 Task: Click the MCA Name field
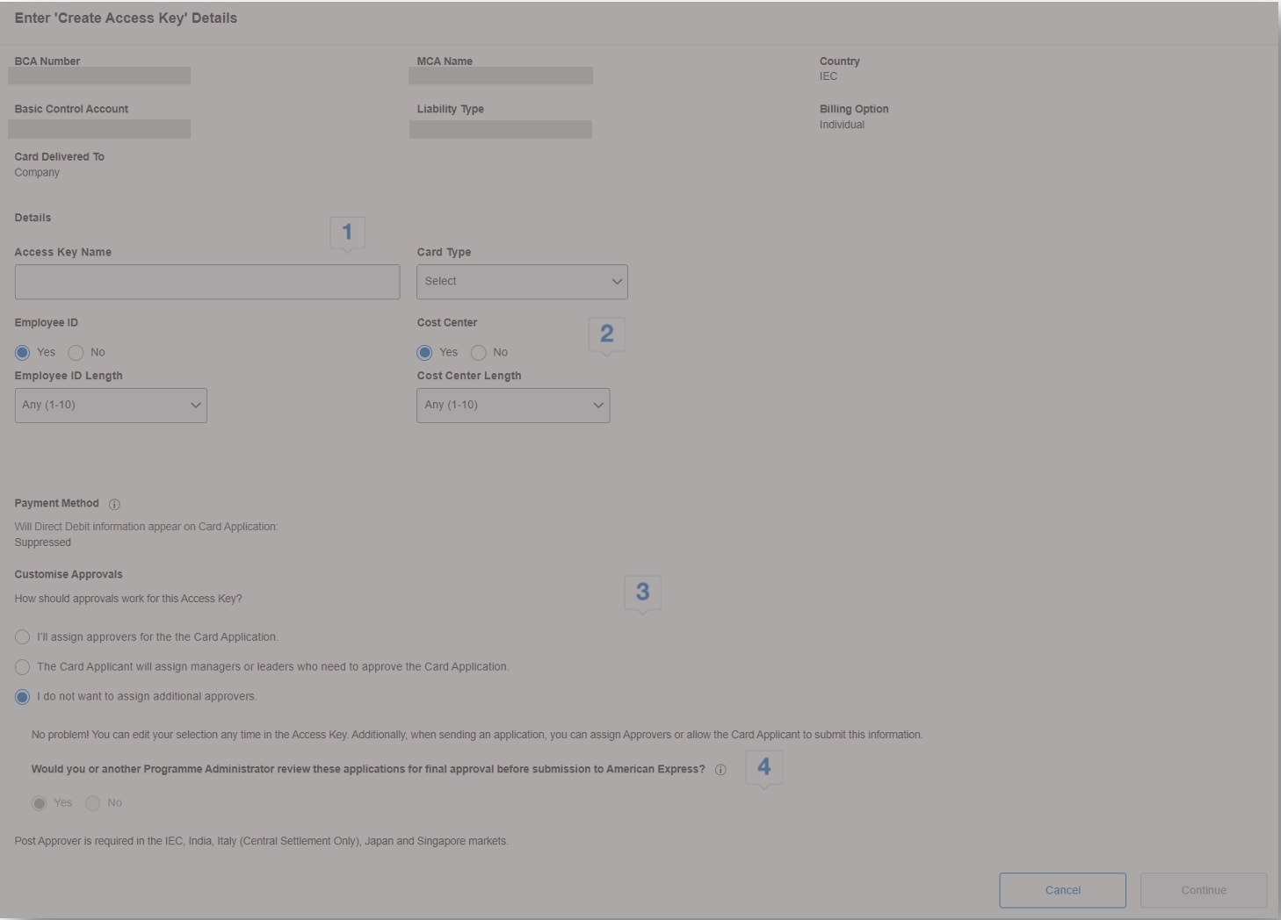pyautogui.click(x=500, y=75)
